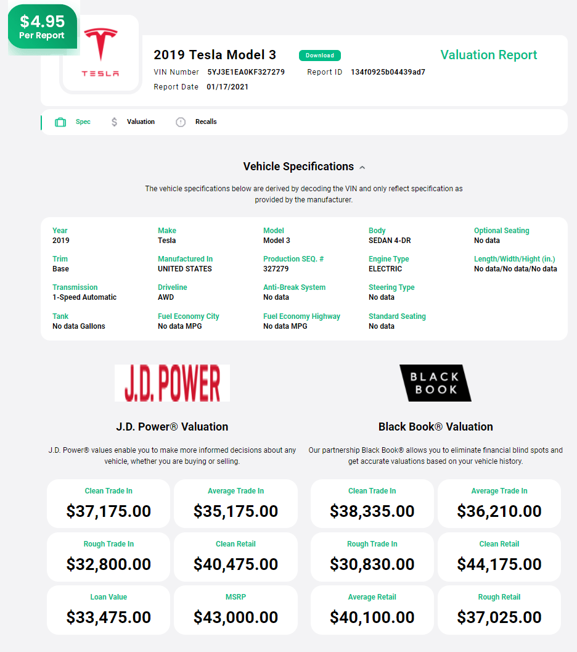The height and width of the screenshot is (652, 577).
Task: Click the Optional Seating label
Action: [x=502, y=230]
